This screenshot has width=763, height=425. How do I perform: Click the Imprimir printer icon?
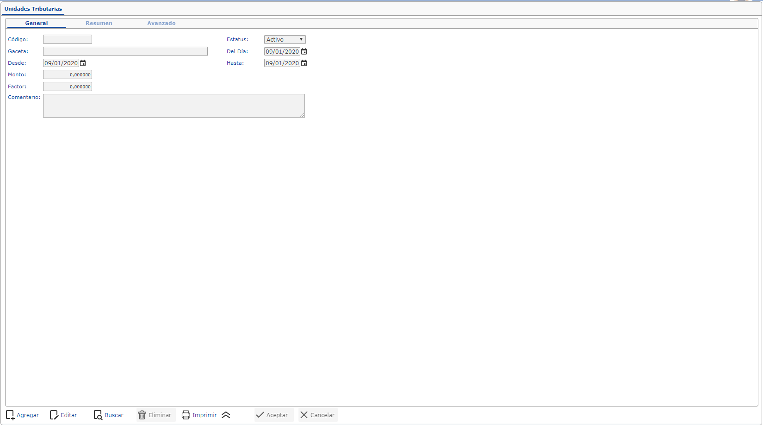click(x=186, y=415)
